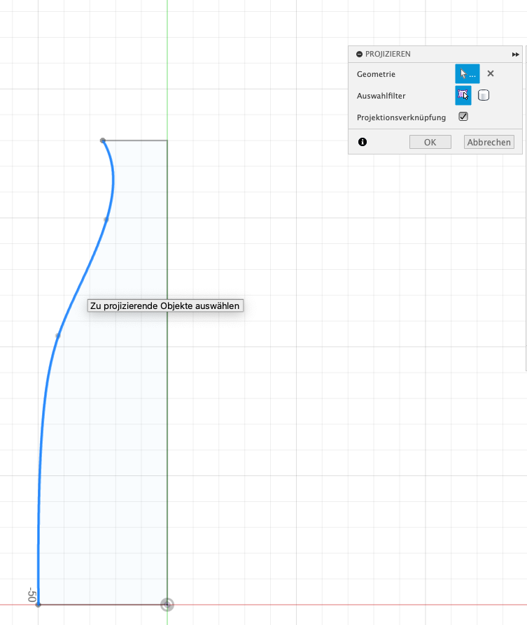Clear the Geometrie selection with X
The height and width of the screenshot is (625, 527).
click(x=491, y=73)
